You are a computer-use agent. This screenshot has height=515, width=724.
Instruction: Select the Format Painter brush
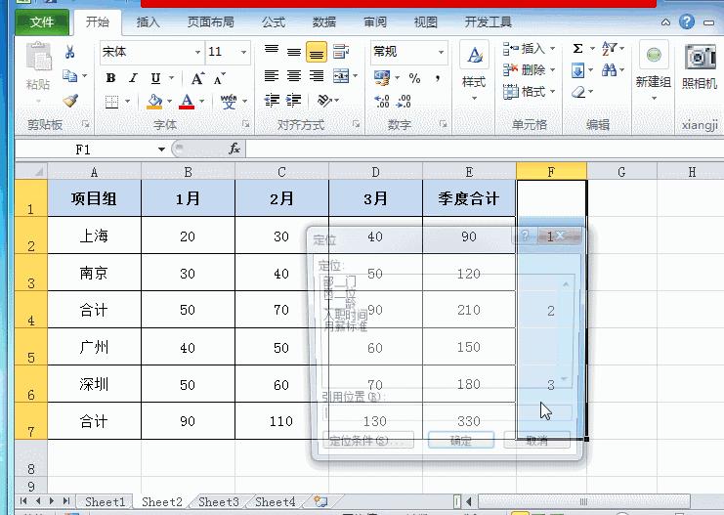tap(70, 101)
